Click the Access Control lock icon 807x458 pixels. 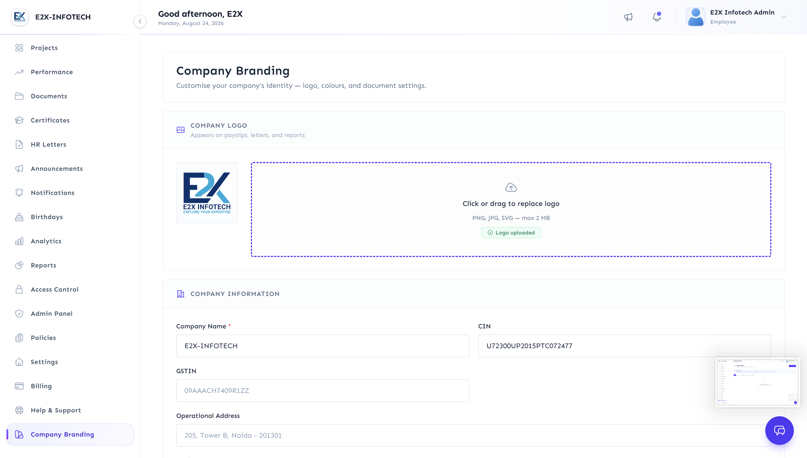click(x=19, y=289)
